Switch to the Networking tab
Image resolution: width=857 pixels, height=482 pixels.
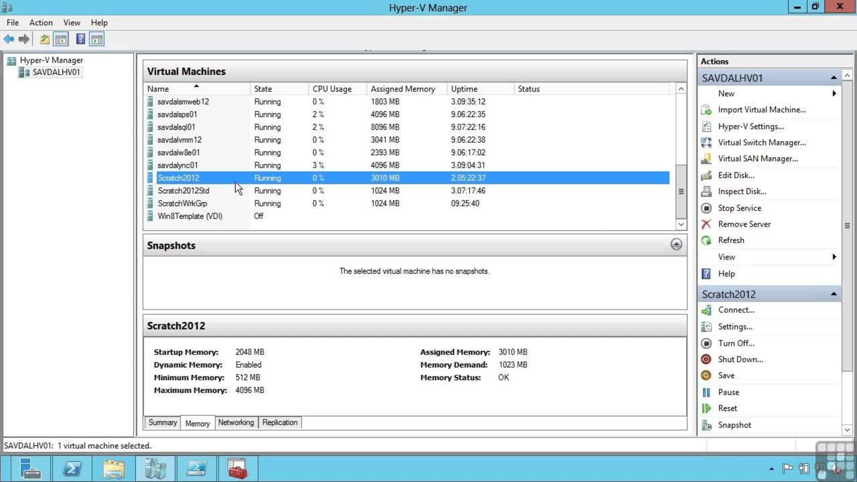(x=236, y=423)
